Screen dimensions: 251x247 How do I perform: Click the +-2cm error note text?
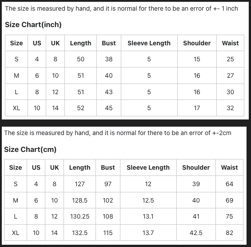click(118, 133)
